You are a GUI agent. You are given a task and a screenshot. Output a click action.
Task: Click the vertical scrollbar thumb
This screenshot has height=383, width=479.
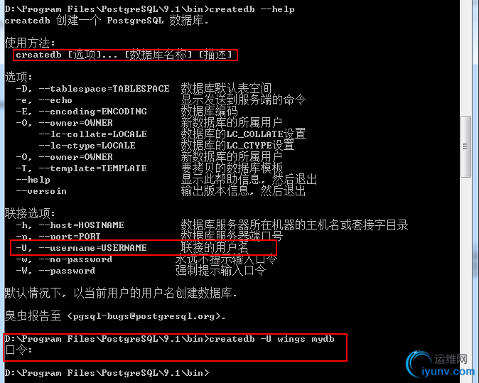click(x=465, y=146)
